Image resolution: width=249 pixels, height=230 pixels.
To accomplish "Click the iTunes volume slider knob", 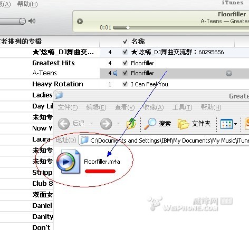I will pyautogui.click(x=22, y=21).
